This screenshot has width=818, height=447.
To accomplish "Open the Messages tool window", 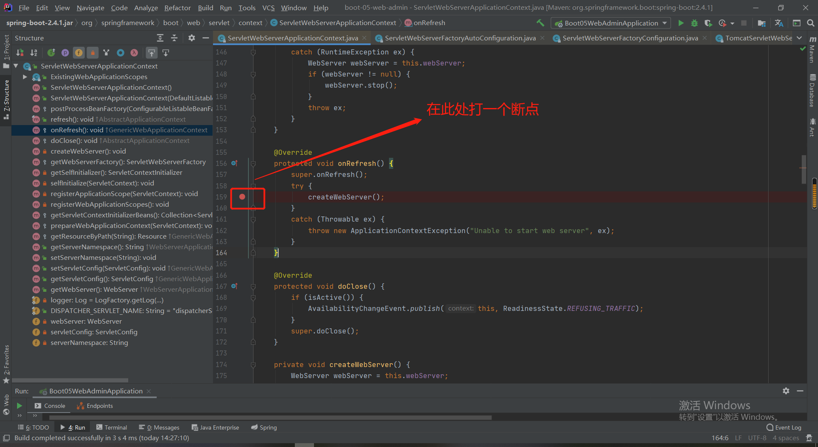I will tap(159, 427).
